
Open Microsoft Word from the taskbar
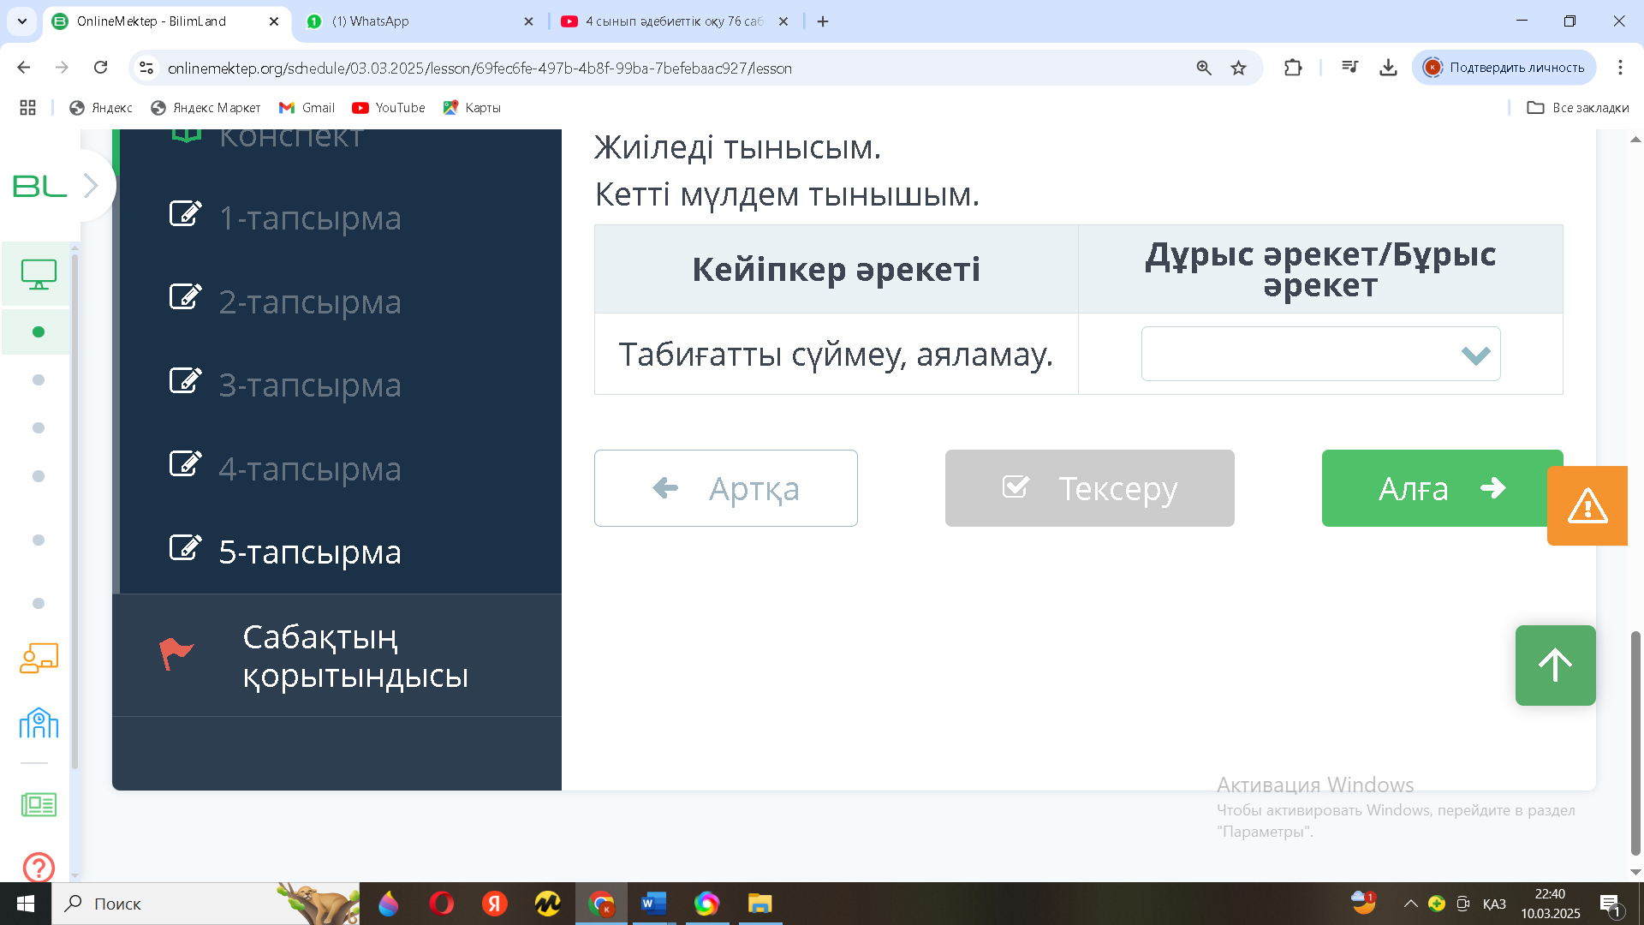point(653,904)
